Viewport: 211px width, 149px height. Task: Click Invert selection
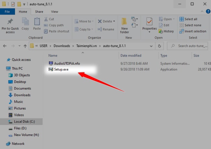pyautogui.click(x=193, y=31)
